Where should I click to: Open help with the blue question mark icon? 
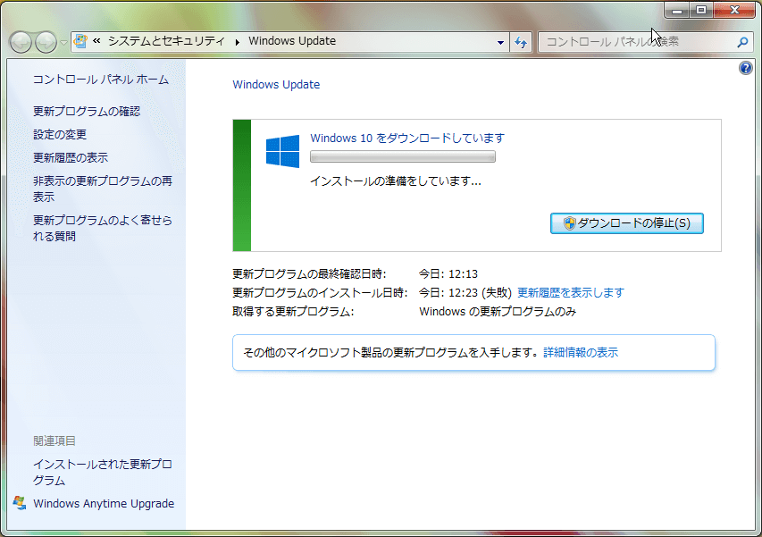tap(746, 69)
